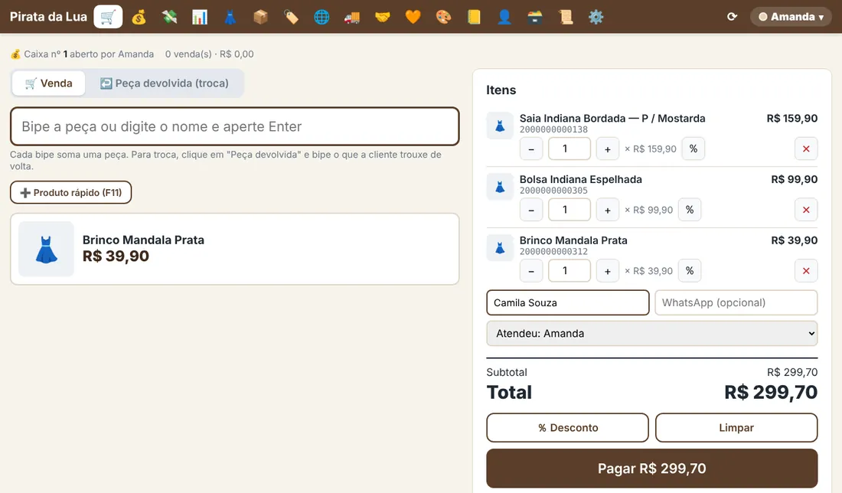Screen dimensions: 842x493
Task: Click the price tag icon
Action: tap(291, 17)
